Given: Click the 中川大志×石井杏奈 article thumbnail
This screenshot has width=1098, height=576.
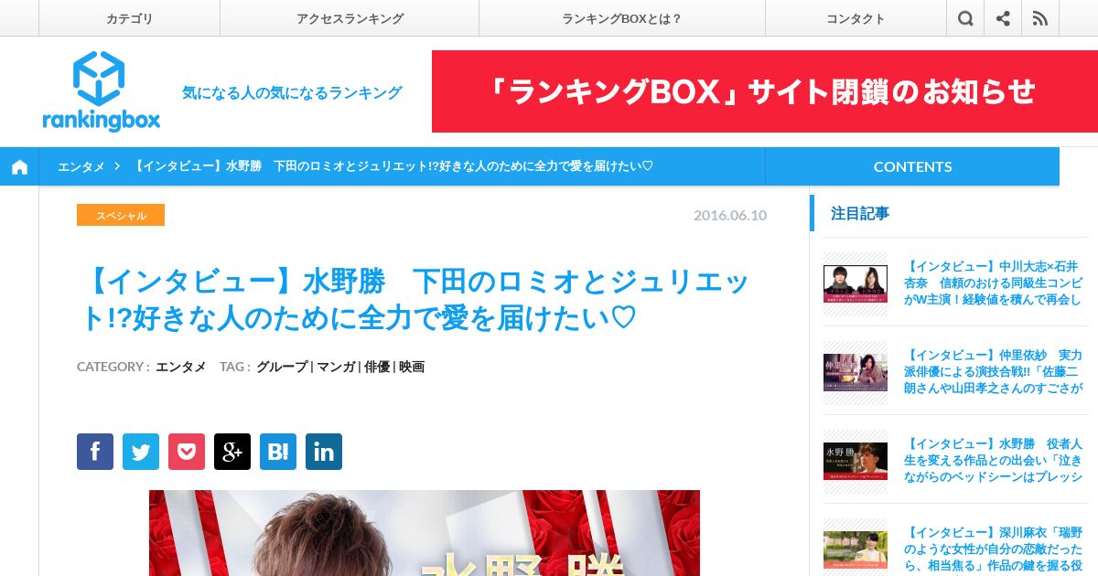Looking at the screenshot, I should click(x=856, y=283).
